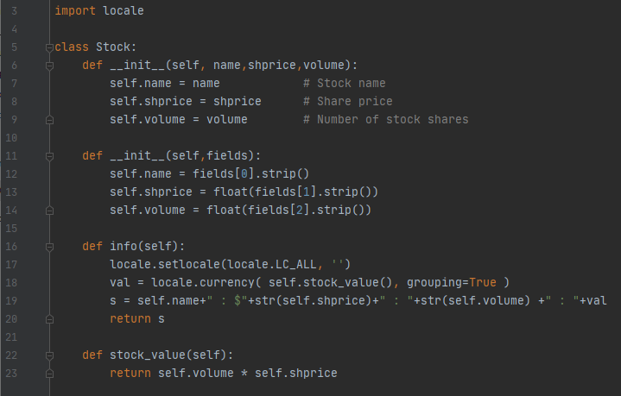Click 'locale.setlocale' call on line 17
This screenshot has width=621, height=396.
[165, 264]
